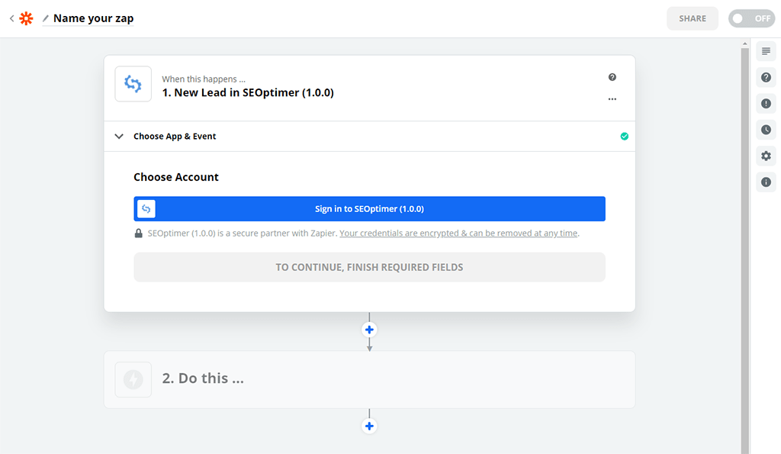
Task: Click the SHARE button
Action: click(692, 18)
